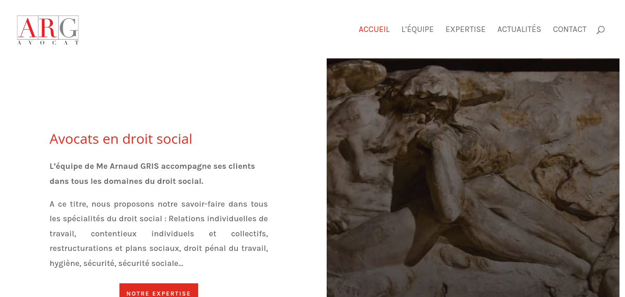Go to the ACCUEIL menu item
625x297 pixels.
[374, 29]
